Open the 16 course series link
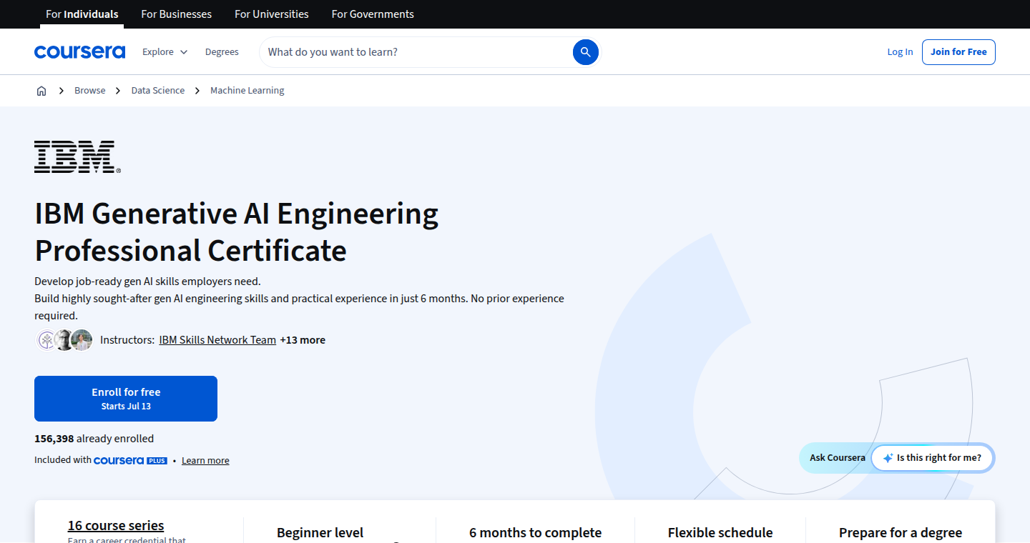The width and height of the screenshot is (1030, 543). click(116, 526)
